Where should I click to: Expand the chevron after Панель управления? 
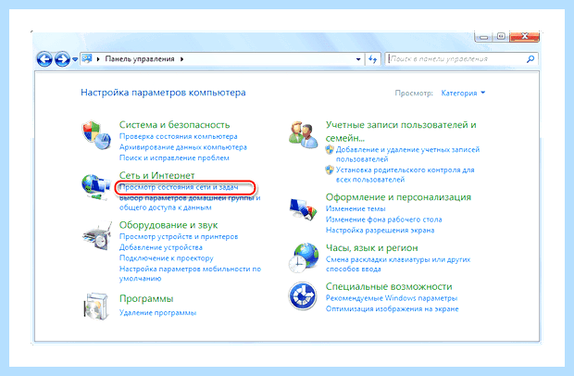tap(181, 59)
